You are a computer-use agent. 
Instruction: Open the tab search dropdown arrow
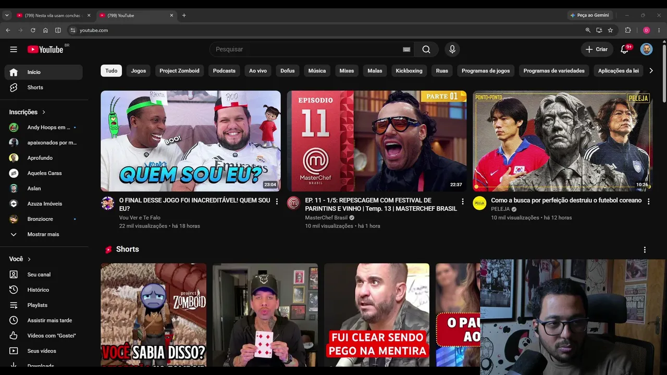7,16
